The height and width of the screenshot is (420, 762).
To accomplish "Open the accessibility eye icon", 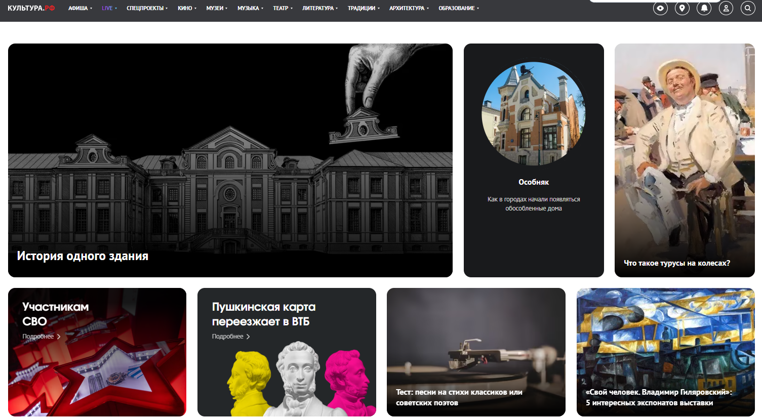I will 660,8.
